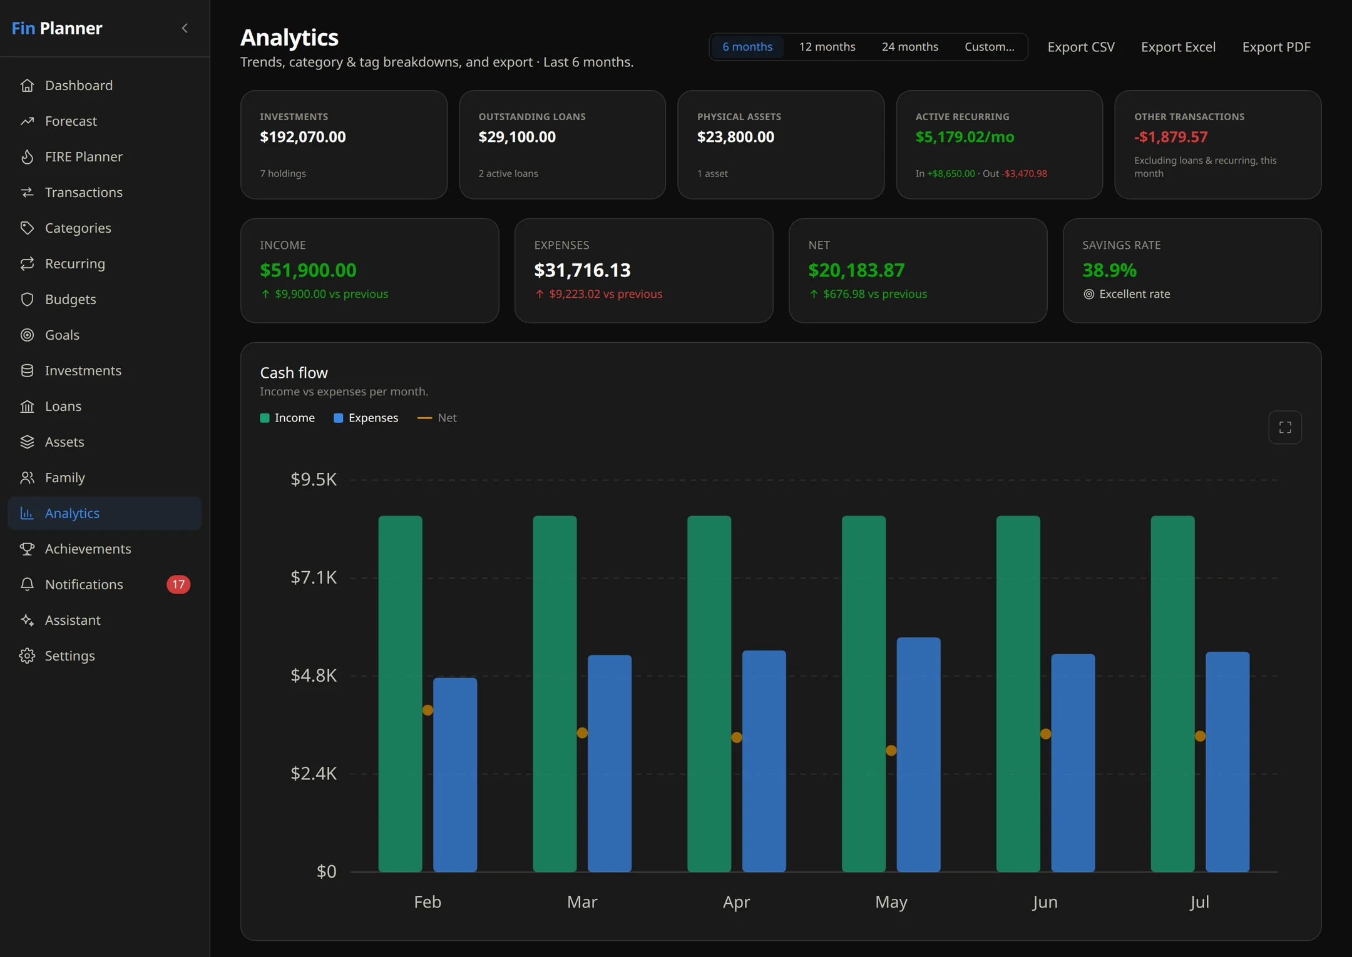The image size is (1352, 957).
Task: Click the Transactions arrows icon
Action: tap(27, 192)
